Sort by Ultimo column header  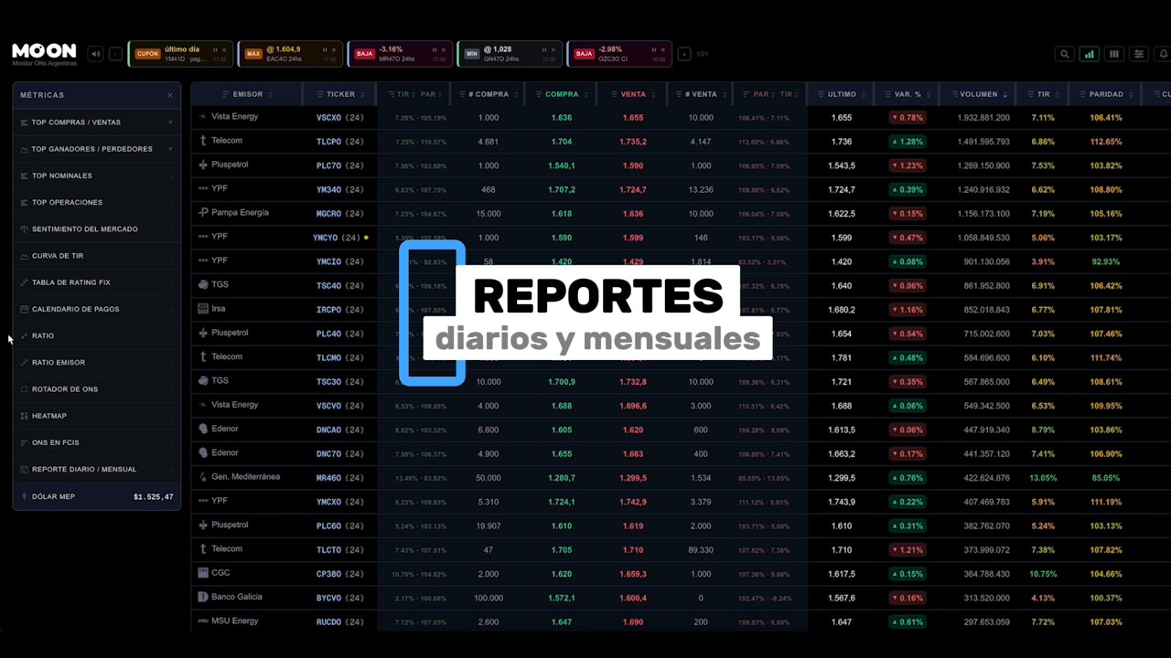(842, 94)
